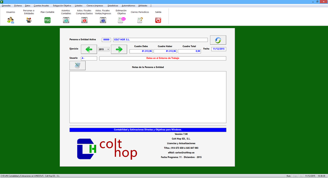Click the blue Contabilidad y Estimaciones banner

coord(148,130)
